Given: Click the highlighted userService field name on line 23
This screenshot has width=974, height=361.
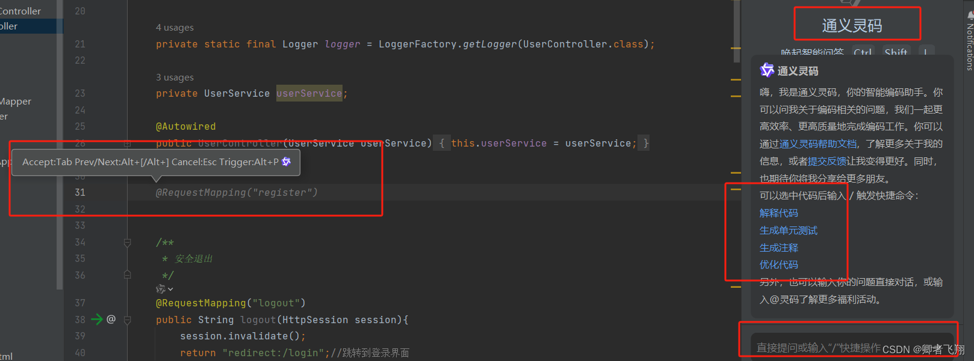Looking at the screenshot, I should 309,93.
